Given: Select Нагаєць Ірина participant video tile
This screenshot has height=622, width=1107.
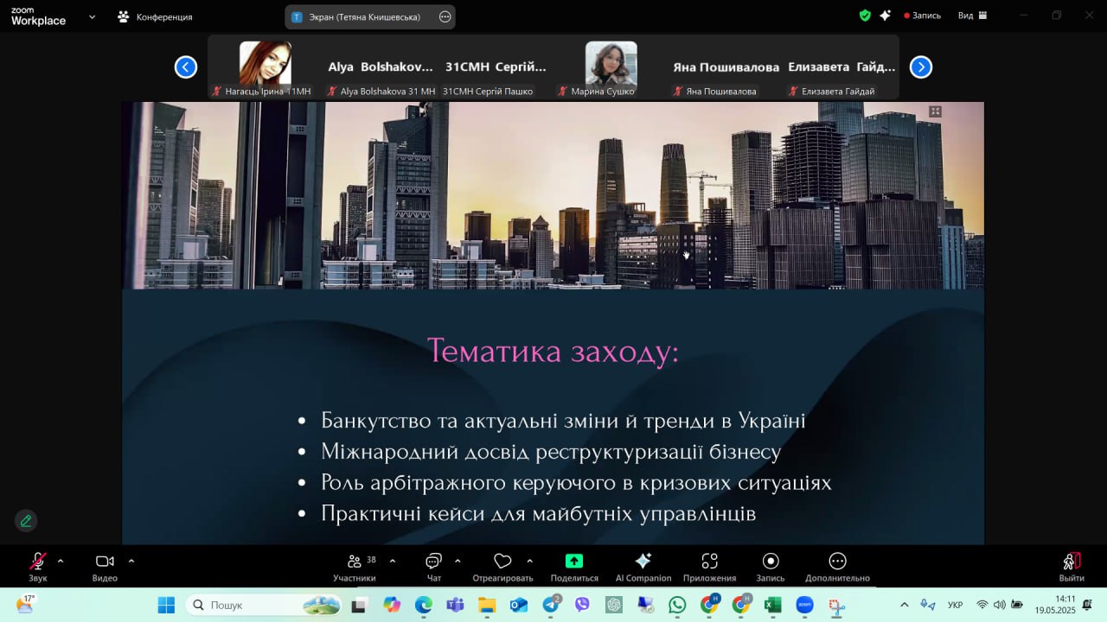Looking at the screenshot, I should [266, 68].
